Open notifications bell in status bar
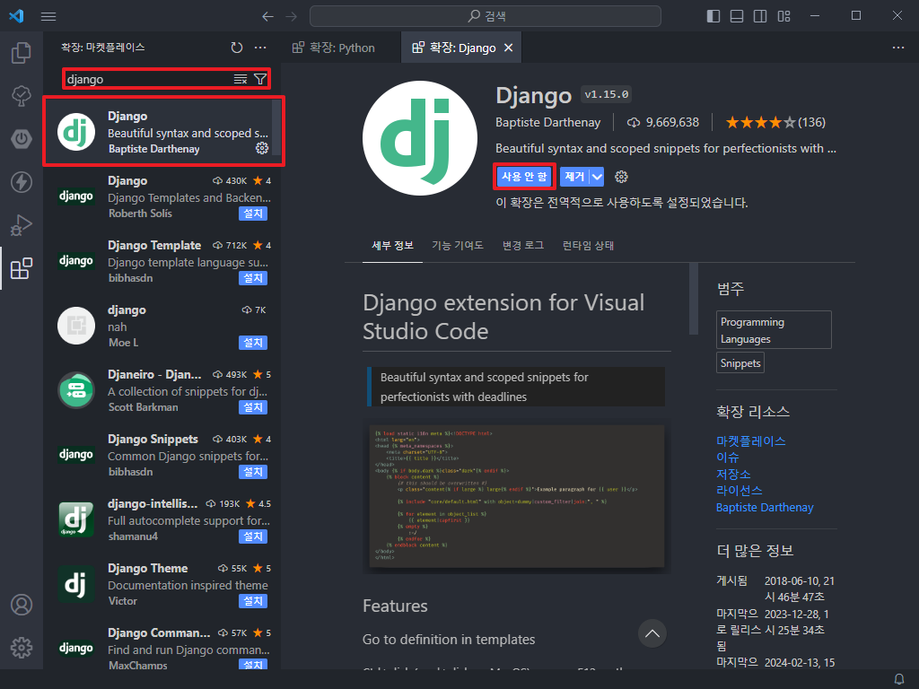919x689 pixels. click(899, 679)
